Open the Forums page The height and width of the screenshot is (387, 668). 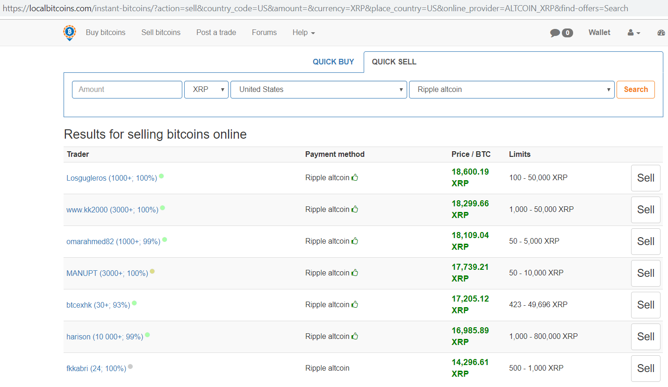coord(264,33)
